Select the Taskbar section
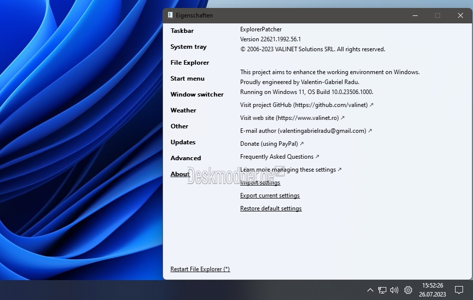This screenshot has width=473, height=300. pyautogui.click(x=182, y=31)
